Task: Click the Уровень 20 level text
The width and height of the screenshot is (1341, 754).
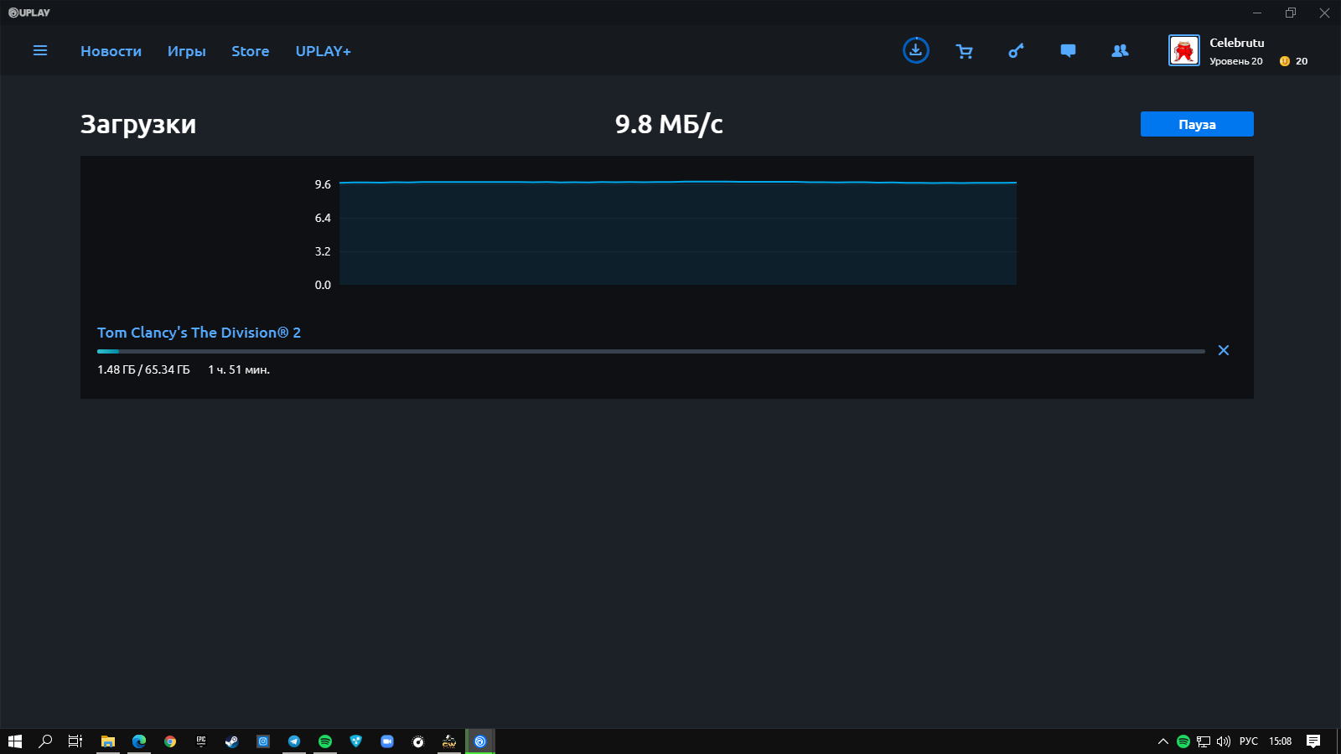Action: pos(1236,61)
